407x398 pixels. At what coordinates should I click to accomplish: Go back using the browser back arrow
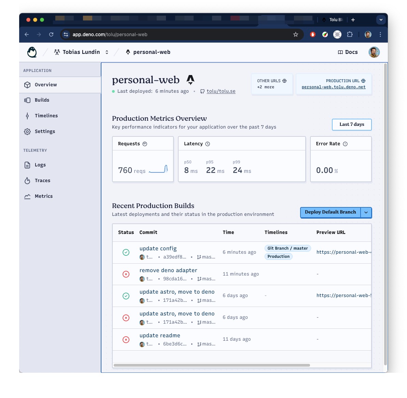27,34
